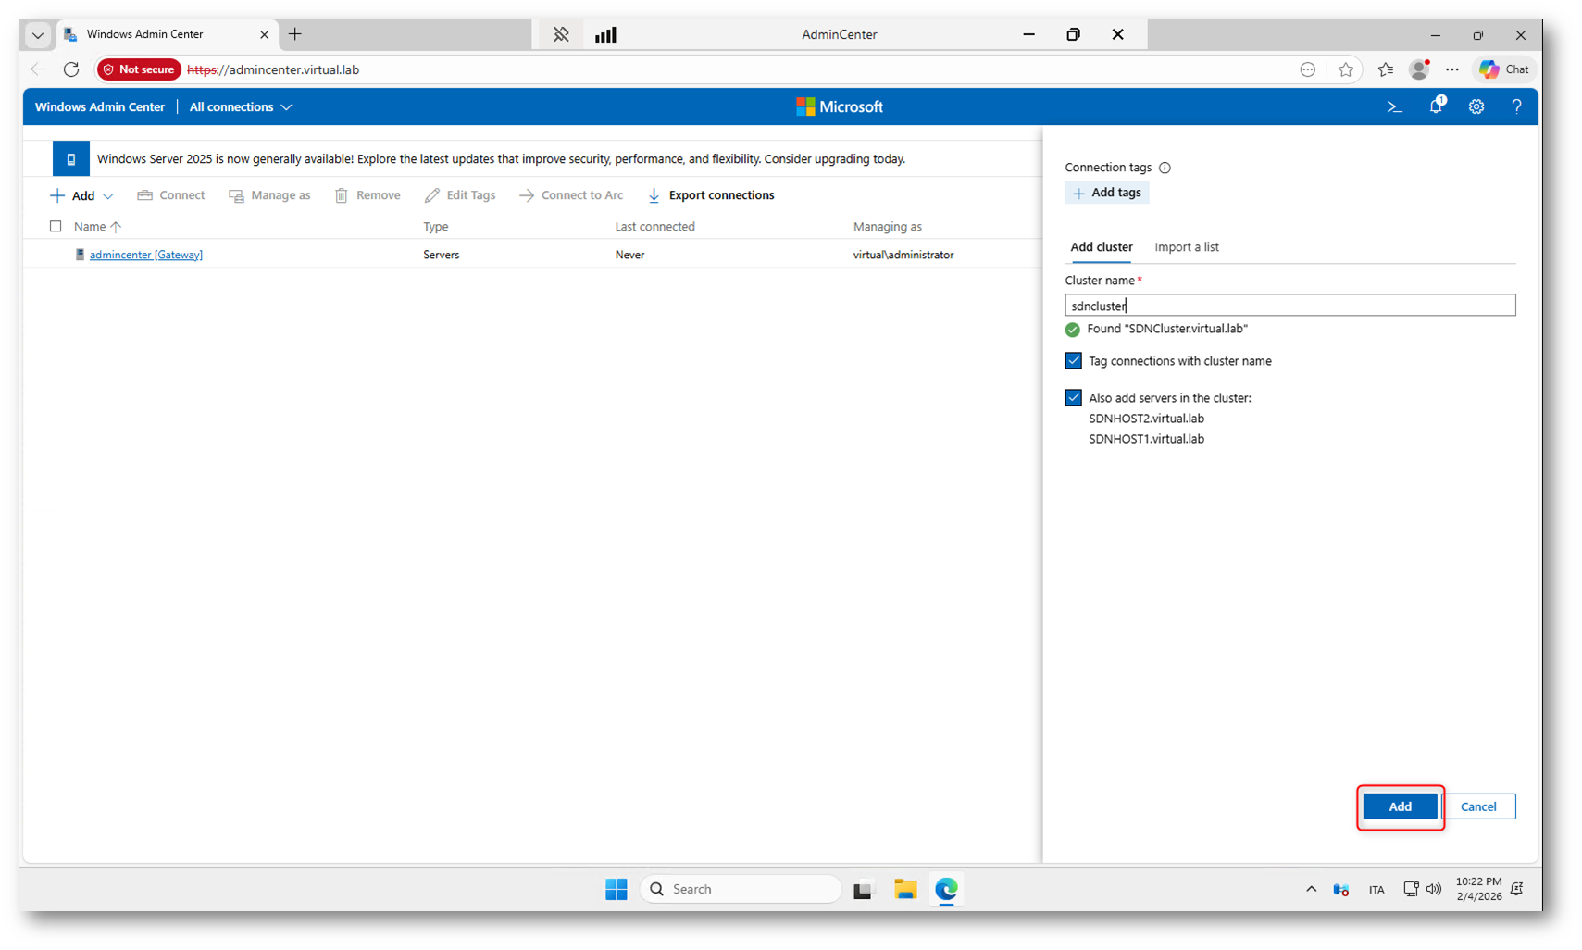Expand the Add dropdown chevron in toolbar
1582x950 pixels.
(108, 196)
